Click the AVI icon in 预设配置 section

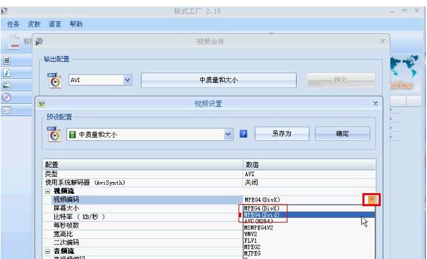coord(54,134)
